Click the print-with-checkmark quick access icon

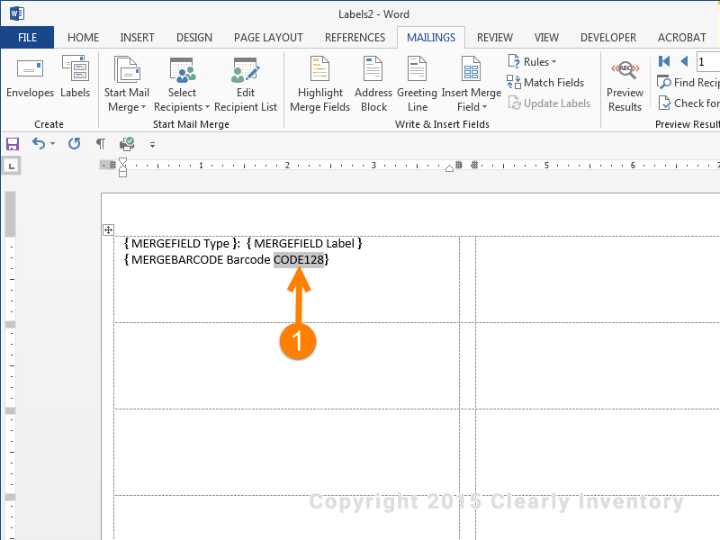click(127, 144)
